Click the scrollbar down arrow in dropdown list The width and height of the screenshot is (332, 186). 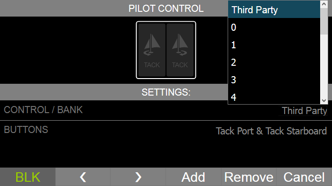pyautogui.click(x=324, y=100)
